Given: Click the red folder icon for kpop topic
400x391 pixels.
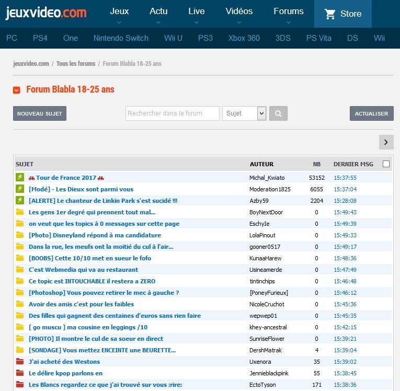Looking at the screenshot, I should (20, 373).
